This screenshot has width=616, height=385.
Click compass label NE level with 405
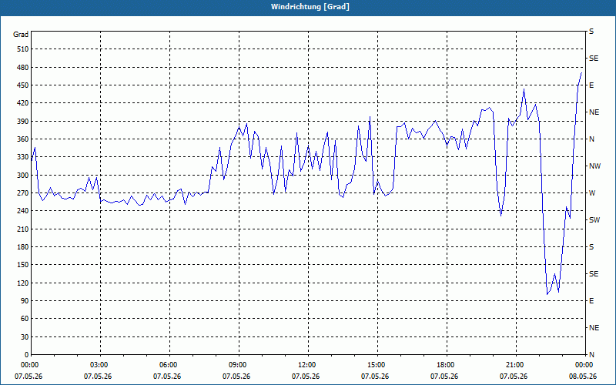pyautogui.click(x=594, y=112)
